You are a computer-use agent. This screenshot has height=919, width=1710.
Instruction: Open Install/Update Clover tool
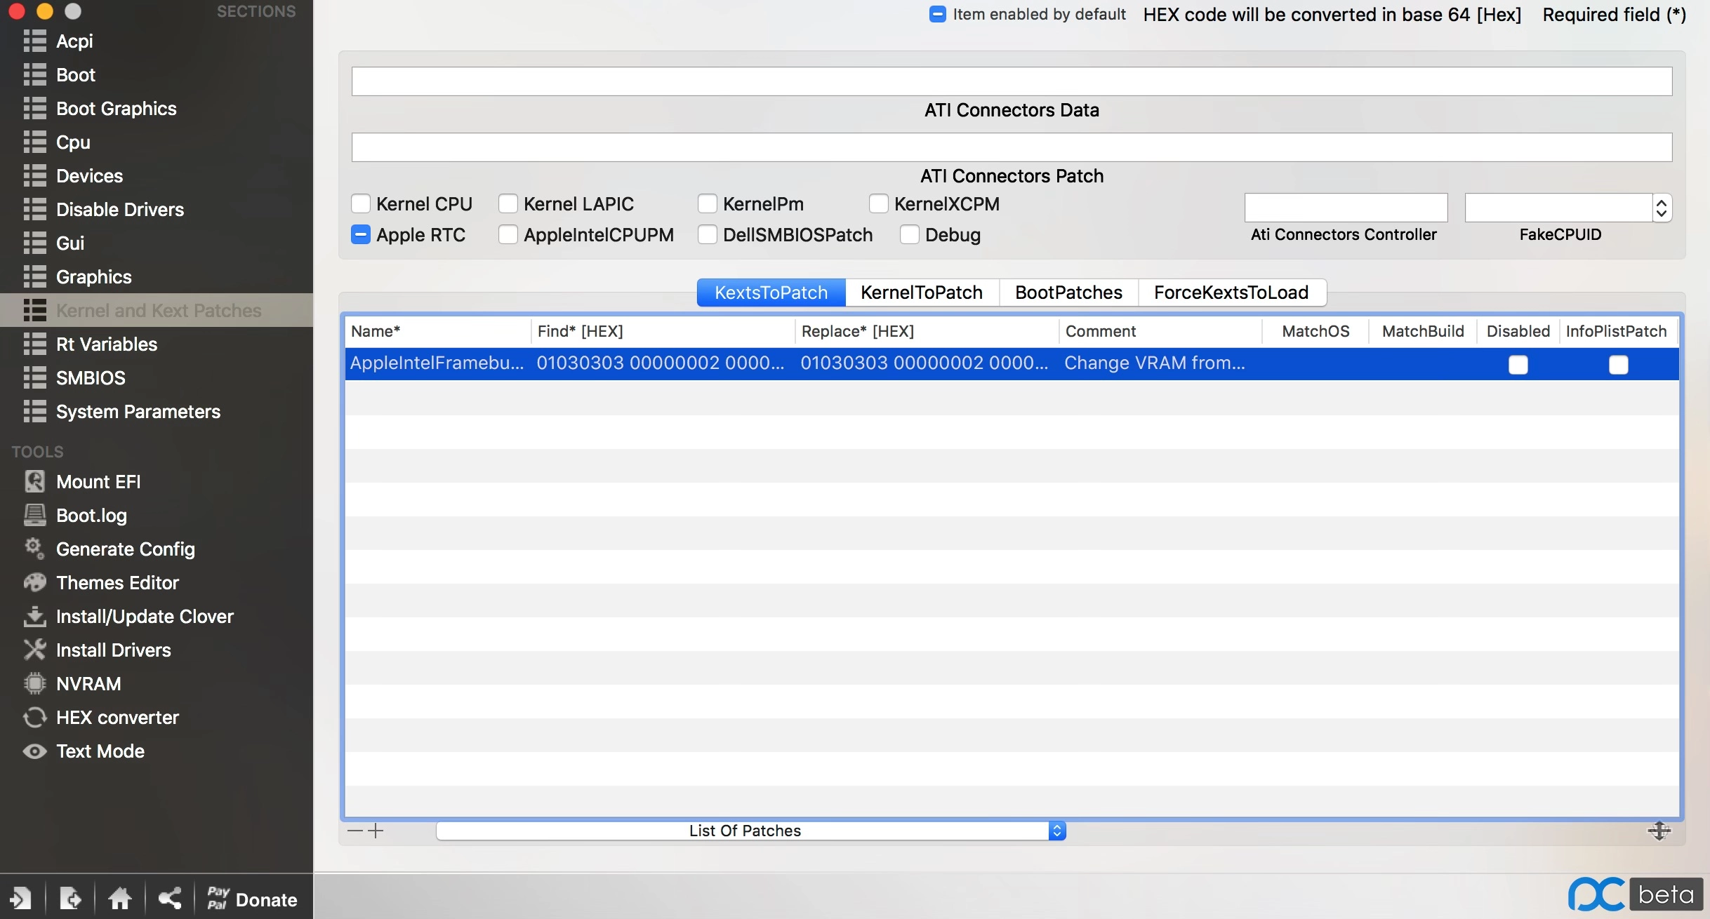pyautogui.click(x=145, y=617)
